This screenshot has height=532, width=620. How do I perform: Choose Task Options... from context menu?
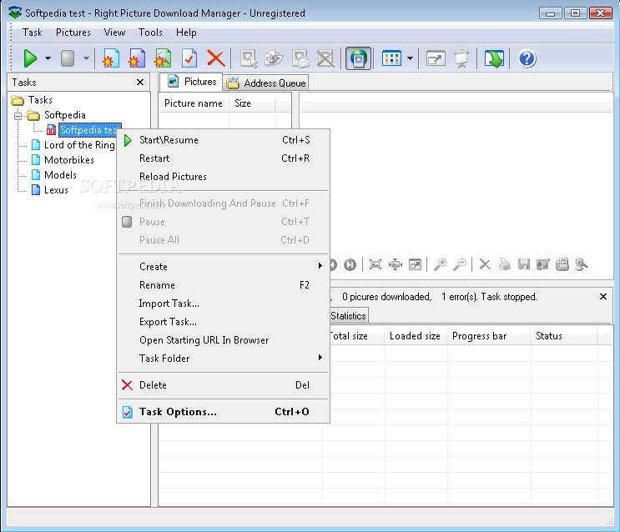coord(223,412)
